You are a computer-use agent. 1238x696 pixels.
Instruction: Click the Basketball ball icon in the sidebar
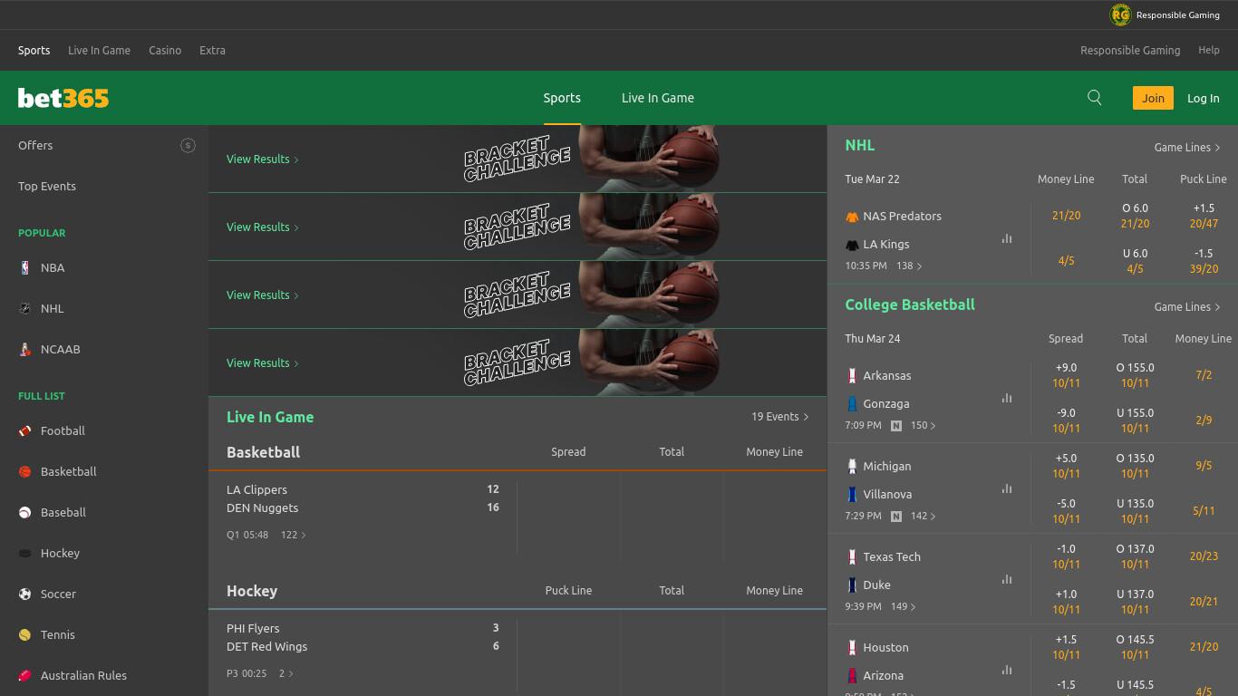(25, 471)
